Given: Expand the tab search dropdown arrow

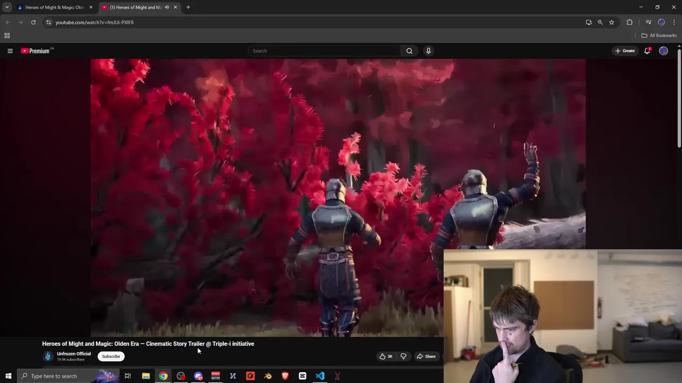Looking at the screenshot, I should pos(7,7).
